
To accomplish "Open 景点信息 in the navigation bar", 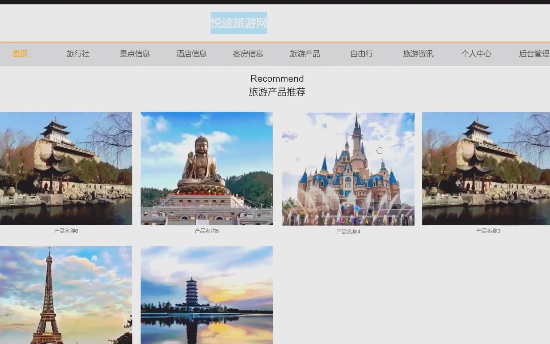I will click(x=135, y=54).
